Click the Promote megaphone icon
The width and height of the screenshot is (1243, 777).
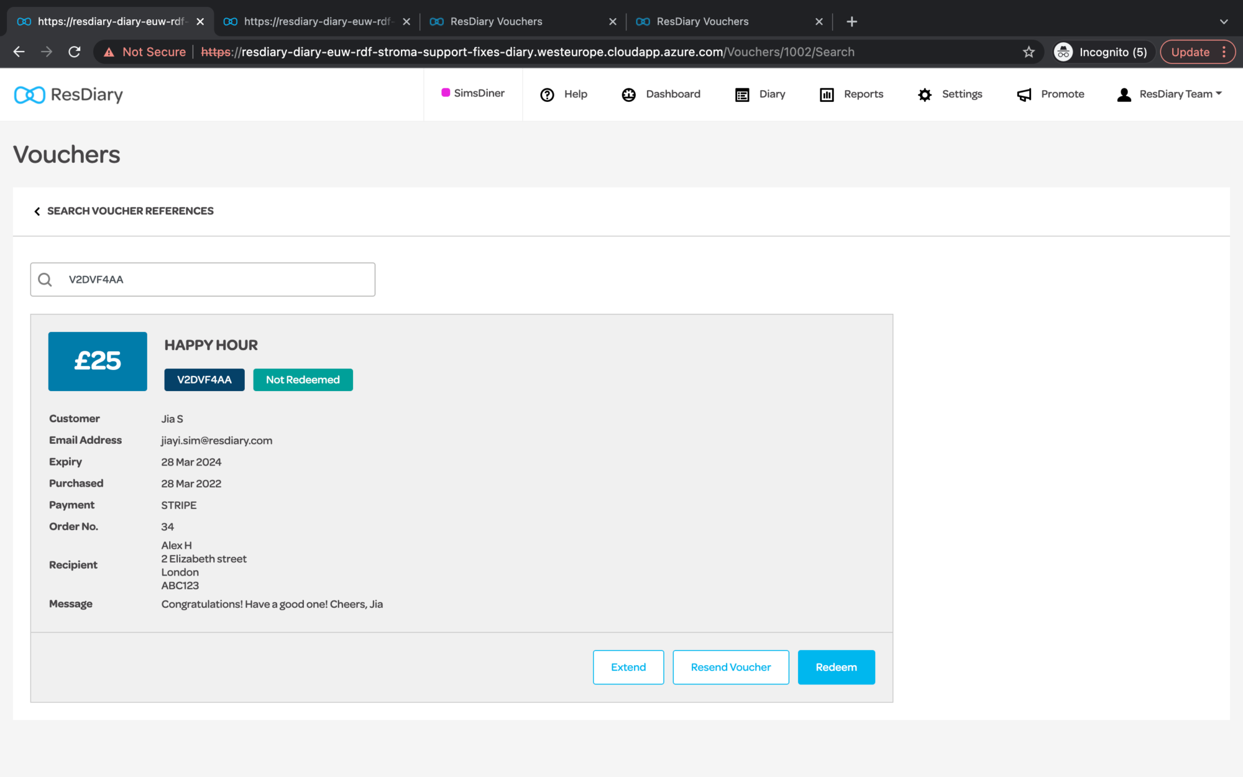1024,94
